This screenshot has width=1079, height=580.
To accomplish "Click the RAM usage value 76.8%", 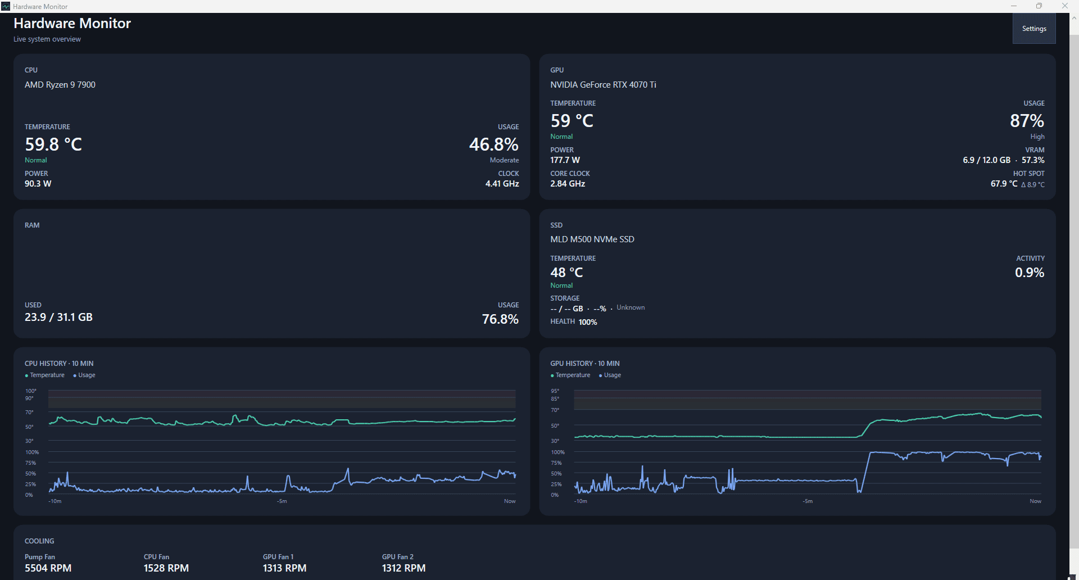I will coord(500,319).
